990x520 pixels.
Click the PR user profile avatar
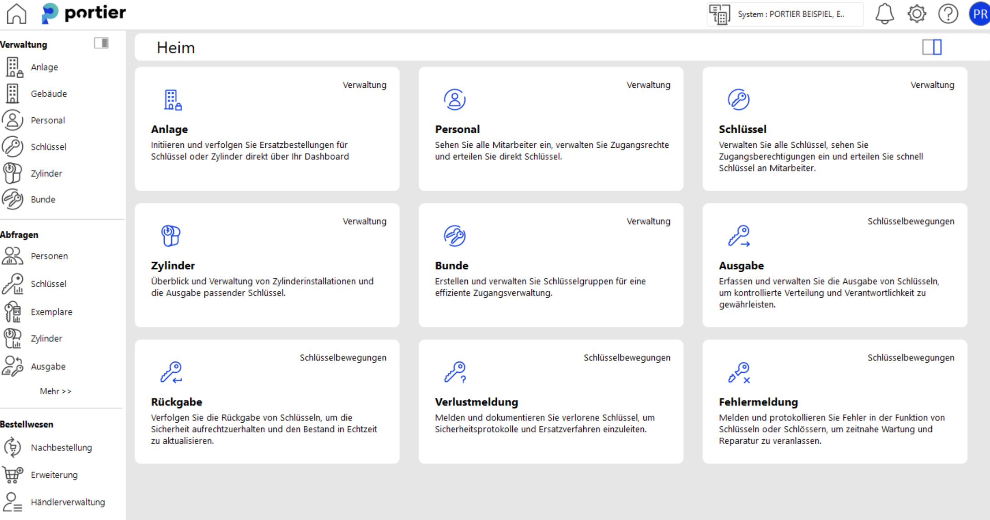(x=980, y=14)
